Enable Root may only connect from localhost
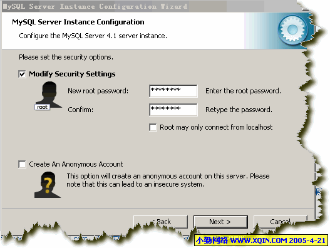The width and height of the screenshot is (330, 248). 153,127
